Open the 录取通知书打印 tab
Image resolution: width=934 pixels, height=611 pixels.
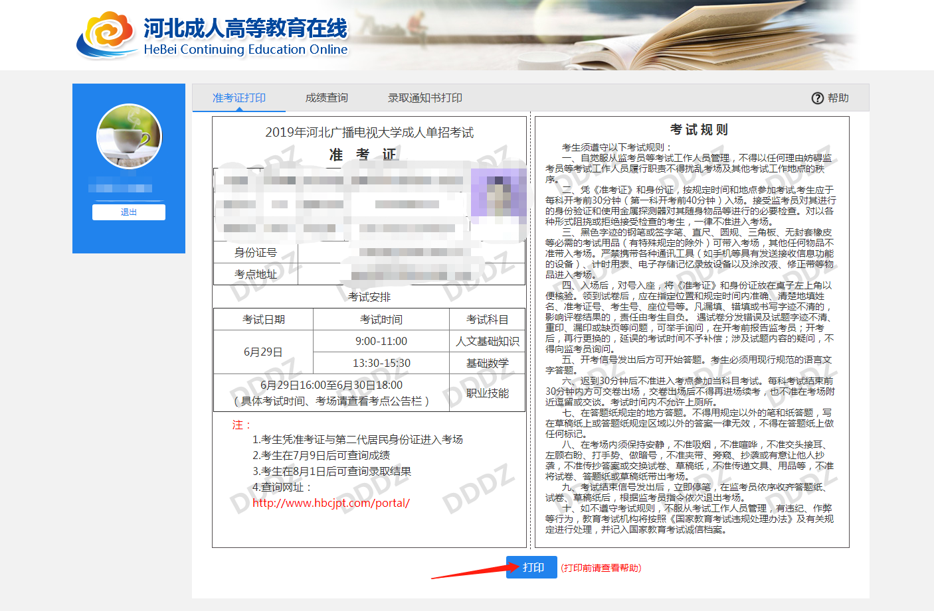pyautogui.click(x=425, y=98)
